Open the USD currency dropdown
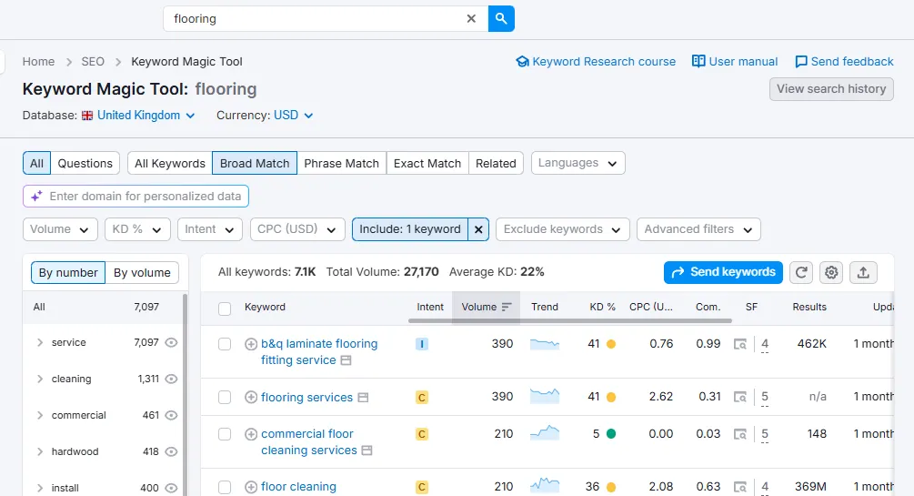 293,115
